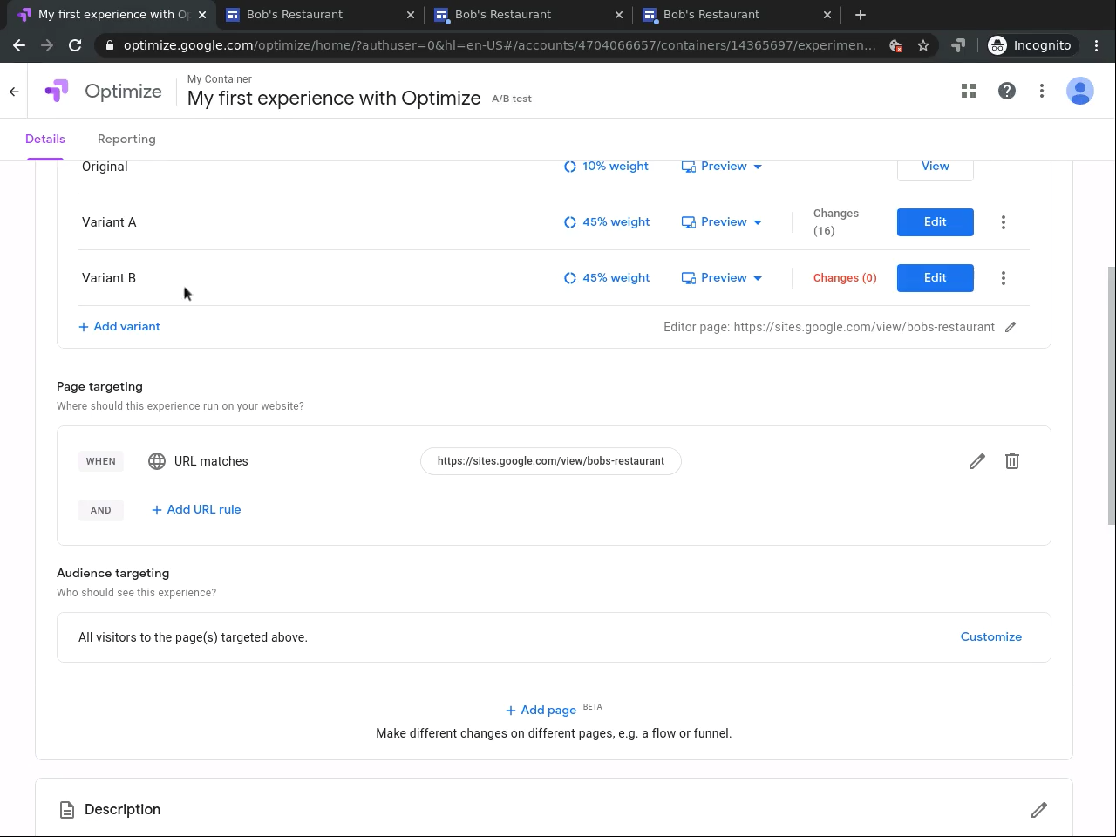Viewport: 1116px width, 837px height.
Task: Click the Optimize logo icon
Action: coord(57,91)
